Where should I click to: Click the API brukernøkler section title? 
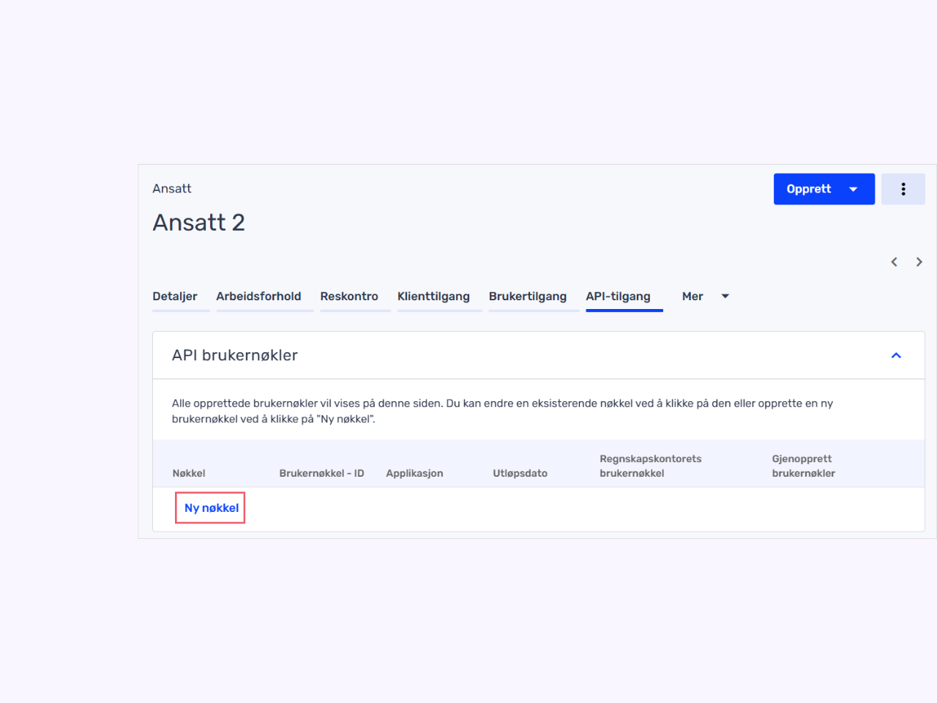pyautogui.click(x=235, y=355)
